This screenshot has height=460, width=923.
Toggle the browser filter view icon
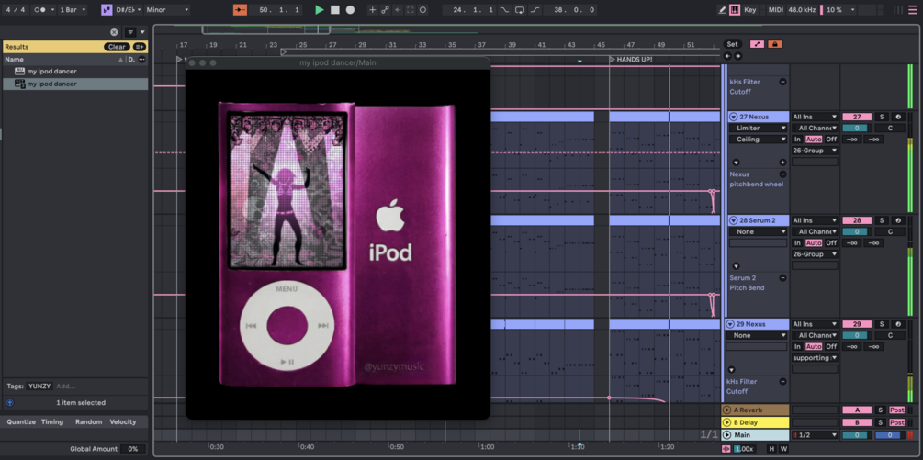click(130, 32)
